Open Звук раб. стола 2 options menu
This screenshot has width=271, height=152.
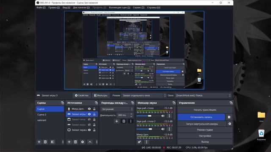(x=169, y=129)
